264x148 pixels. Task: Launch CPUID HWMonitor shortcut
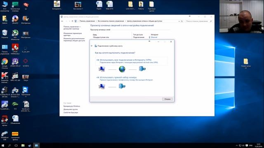point(15,49)
